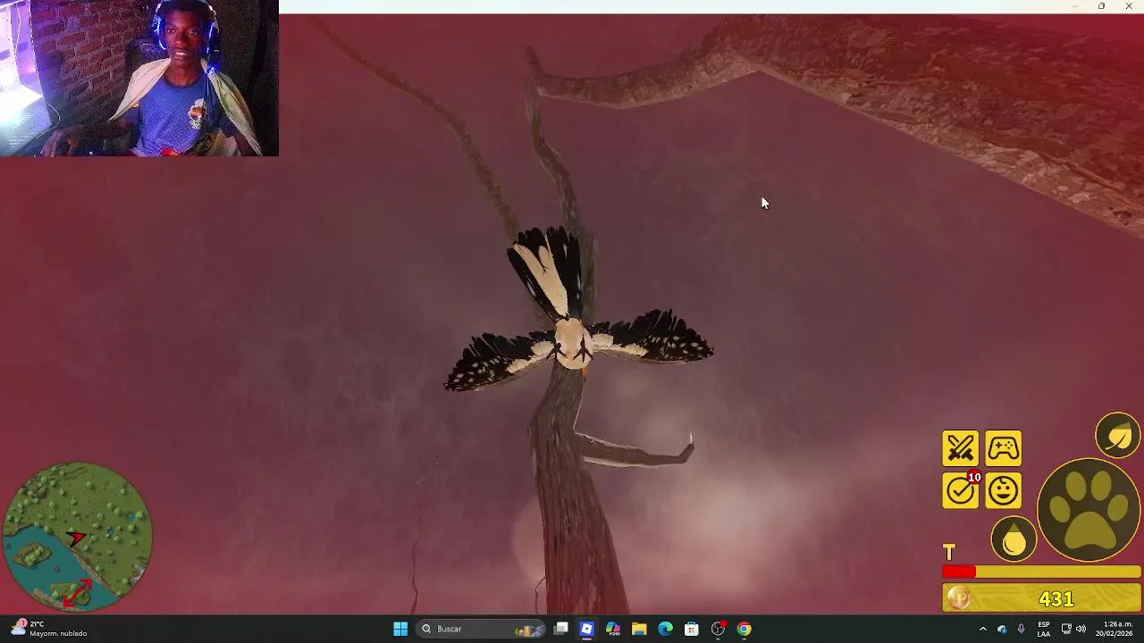Click the red player arrow on the minimap
The height and width of the screenshot is (643, 1144).
click(76, 538)
